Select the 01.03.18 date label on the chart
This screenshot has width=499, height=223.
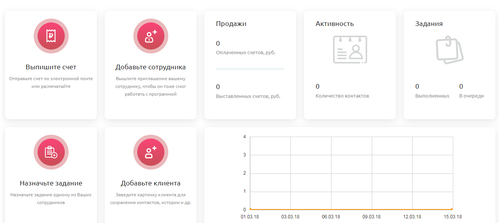coord(250,217)
